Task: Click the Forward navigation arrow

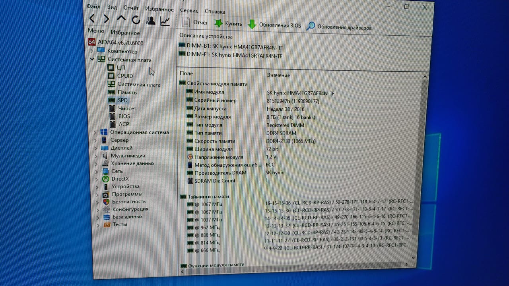Action: point(106,19)
